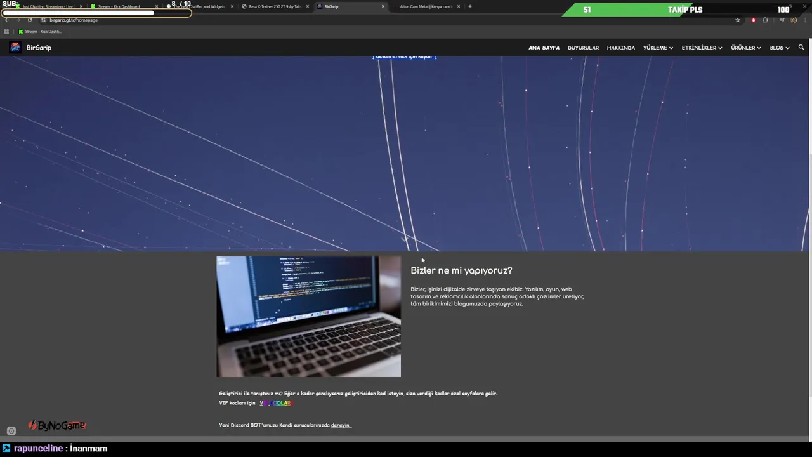This screenshot has width=812, height=457.
Task: Switch to the ChatBot and Widgets tab
Action: (199, 6)
